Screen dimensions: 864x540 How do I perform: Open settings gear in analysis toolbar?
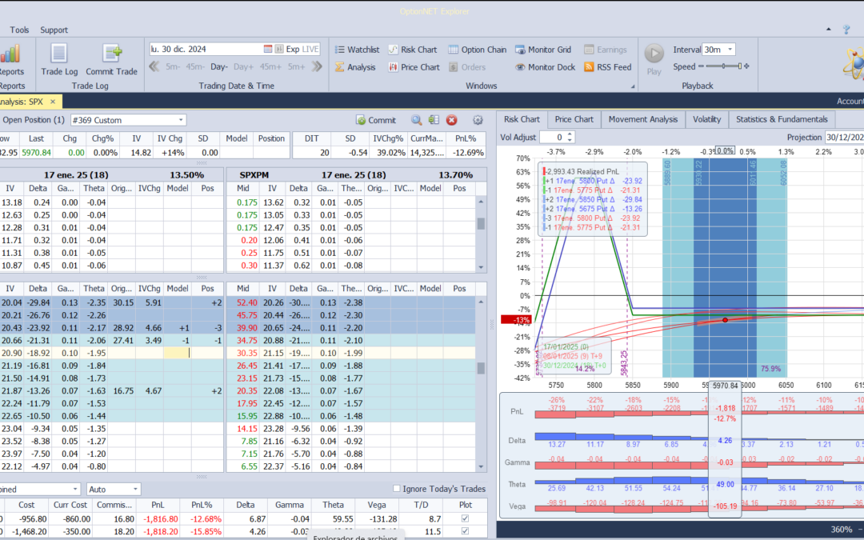[478, 120]
